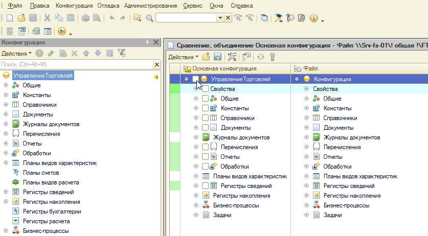Image resolution: width=428 pixels, height=236 pixels.
Task: Click the save diskette icon in comparison toolbar
Action: tap(217, 57)
